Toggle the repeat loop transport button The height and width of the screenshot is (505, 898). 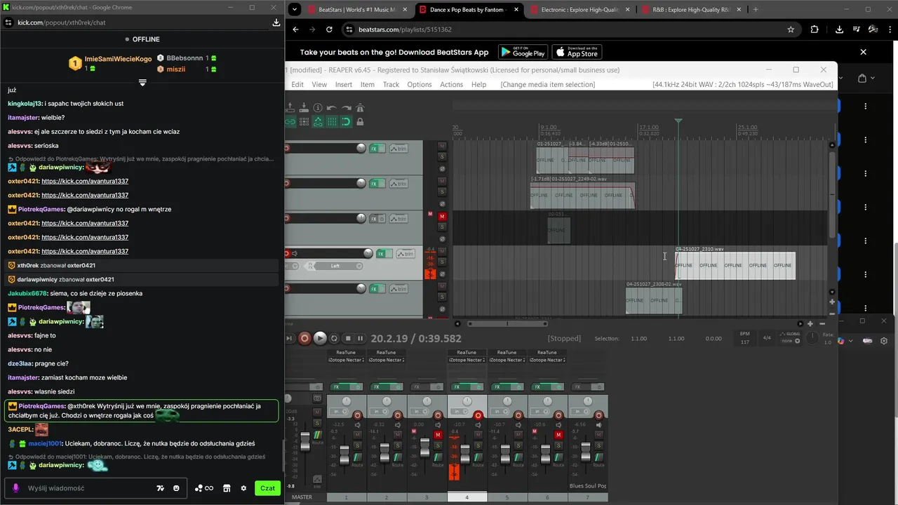pos(334,338)
